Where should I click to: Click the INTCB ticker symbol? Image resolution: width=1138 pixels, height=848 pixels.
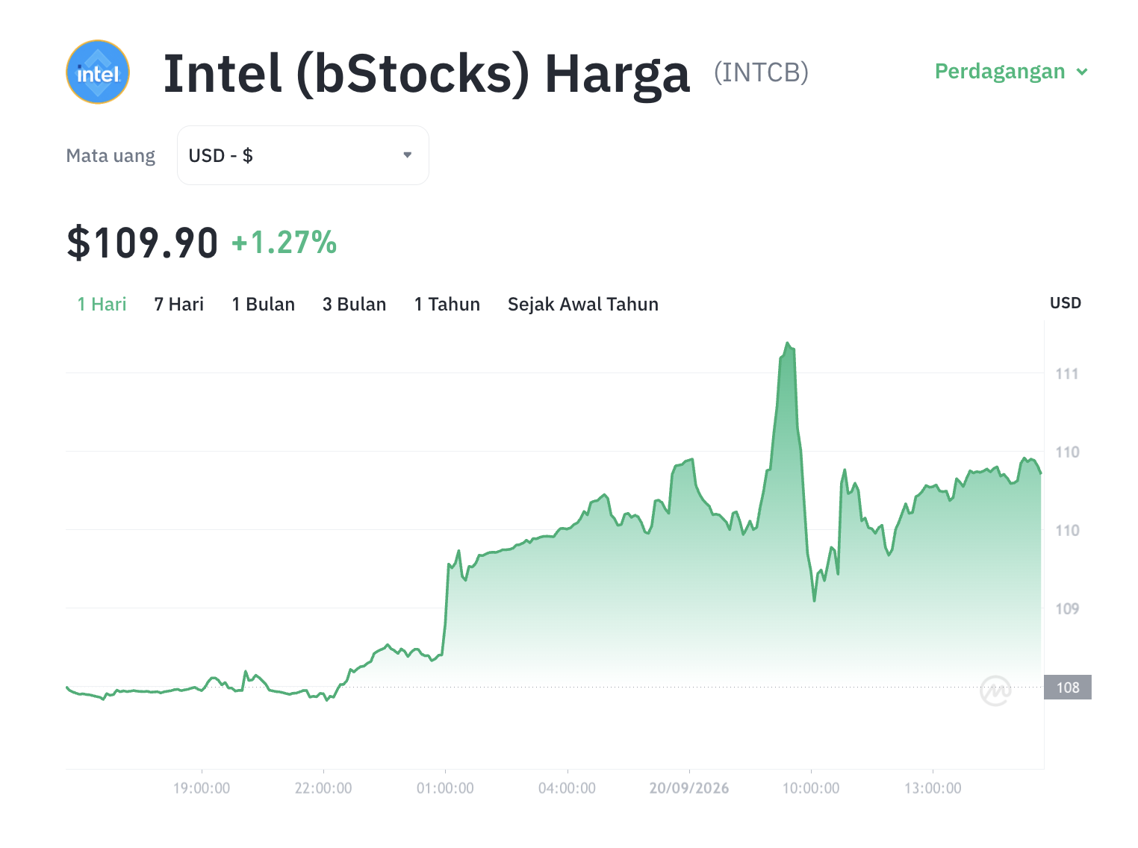(761, 72)
